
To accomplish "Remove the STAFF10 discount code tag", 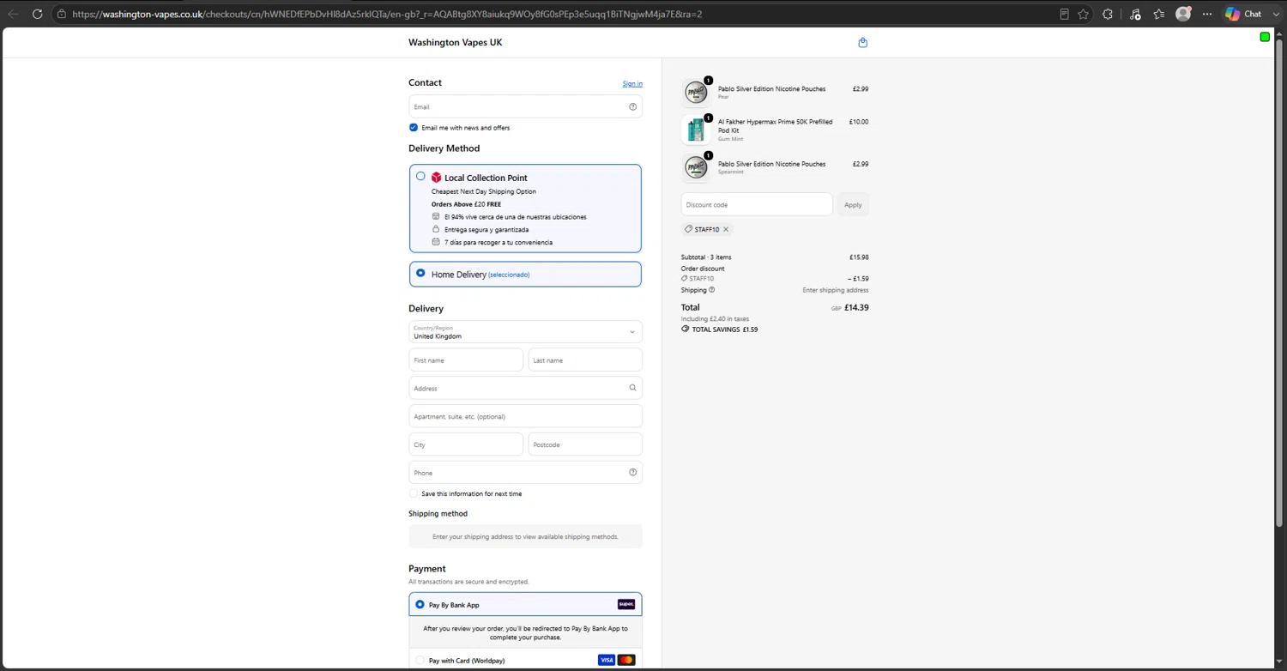I will click(x=726, y=229).
